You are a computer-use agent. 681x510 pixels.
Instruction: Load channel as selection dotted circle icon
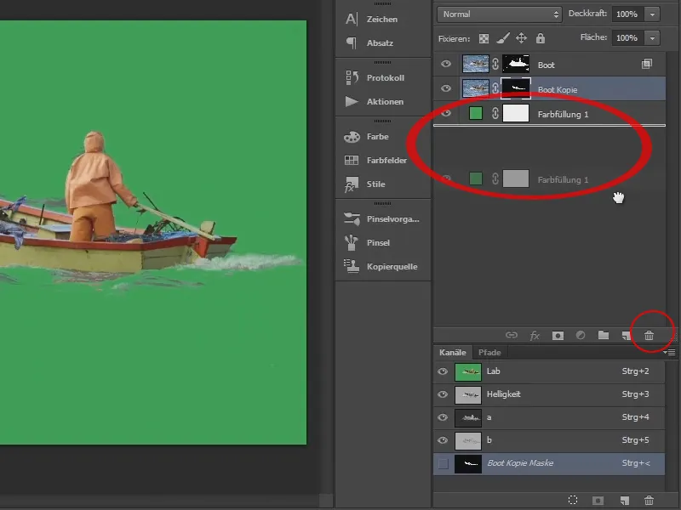tap(573, 500)
